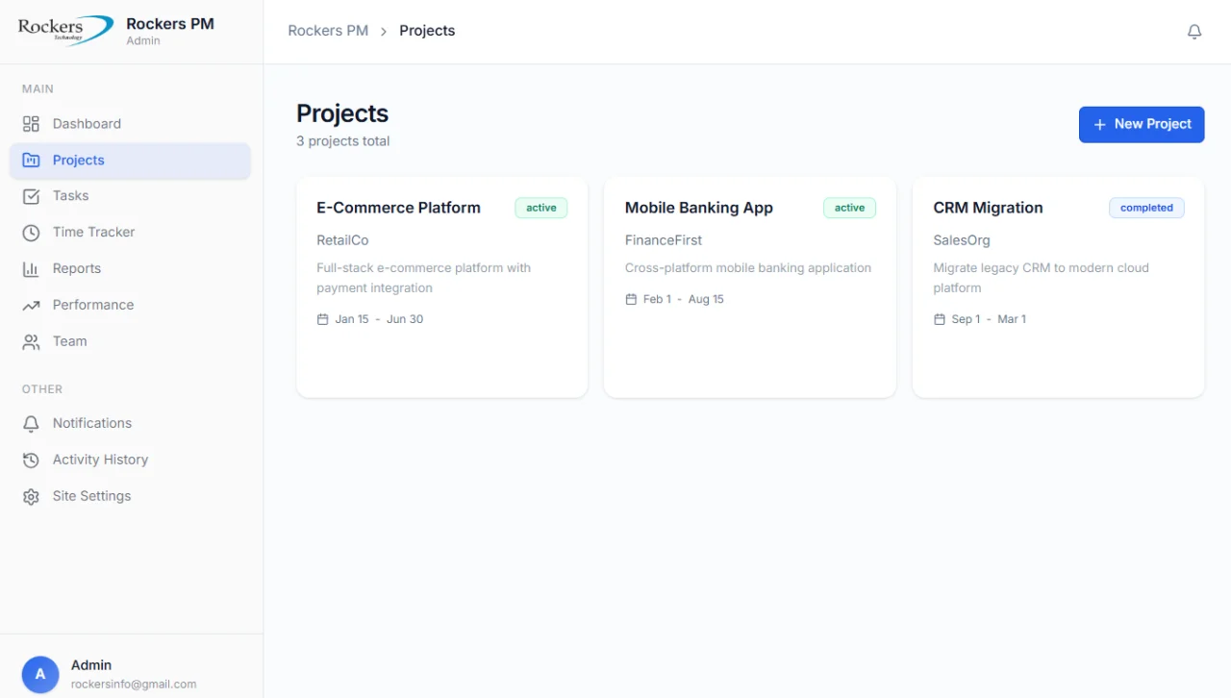Screen dimensions: 1231x698
Task: Click the plus icon on New Project
Action: point(1100,125)
